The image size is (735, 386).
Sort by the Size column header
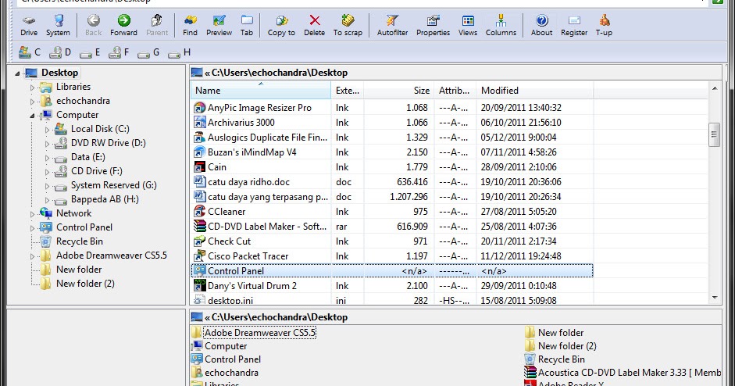(x=399, y=91)
